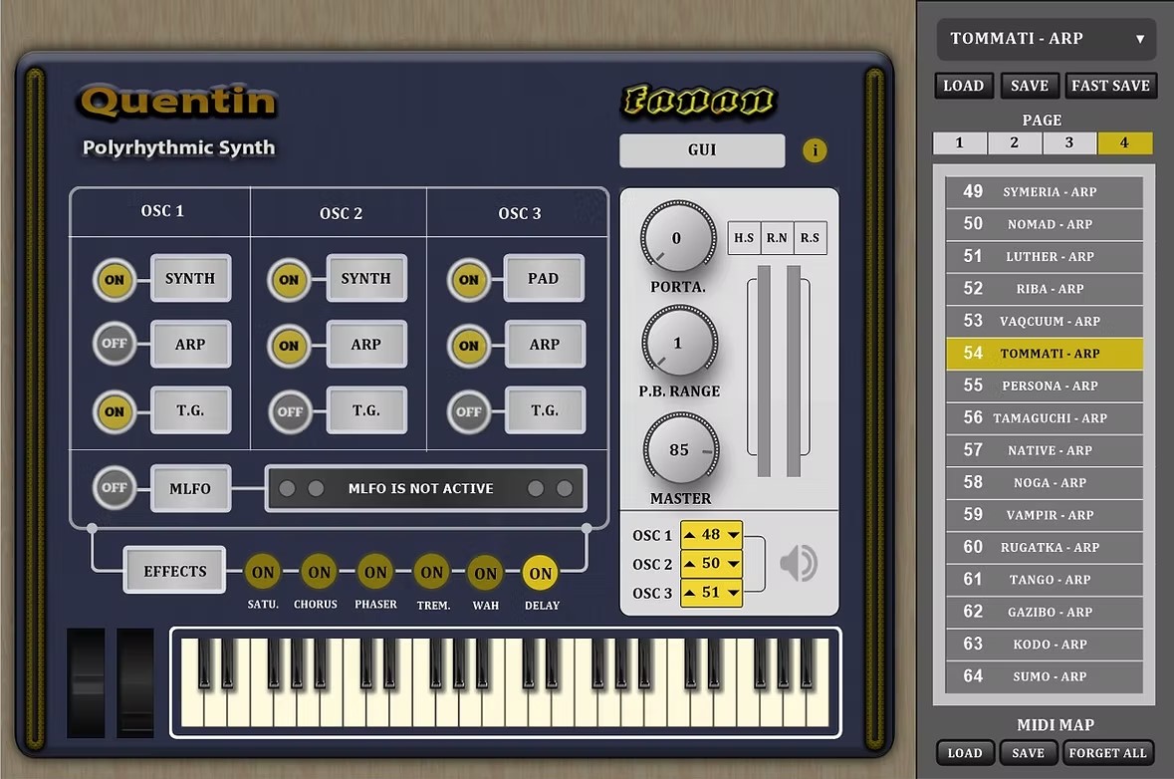Toggle the DELAY effect round button

[x=540, y=573]
